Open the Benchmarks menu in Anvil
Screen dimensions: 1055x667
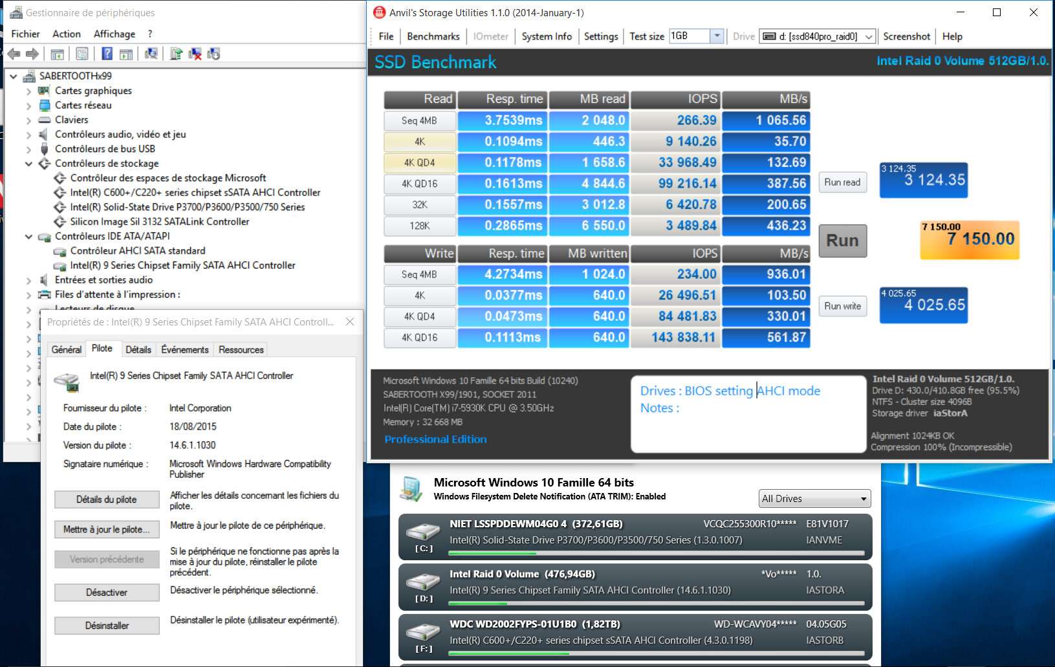click(x=433, y=36)
